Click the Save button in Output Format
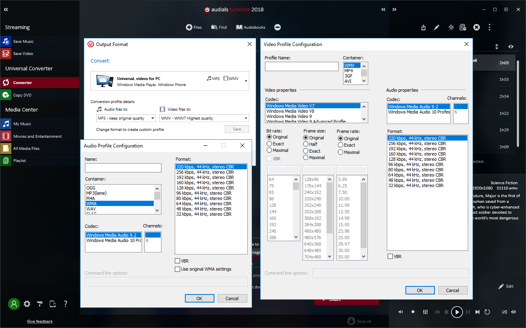 pyautogui.click(x=237, y=129)
